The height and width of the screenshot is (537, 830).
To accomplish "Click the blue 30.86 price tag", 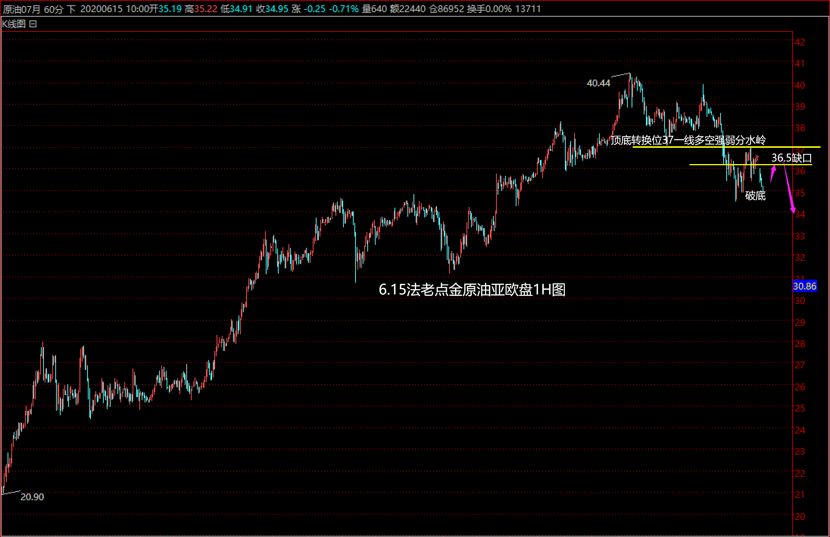I will pos(804,286).
